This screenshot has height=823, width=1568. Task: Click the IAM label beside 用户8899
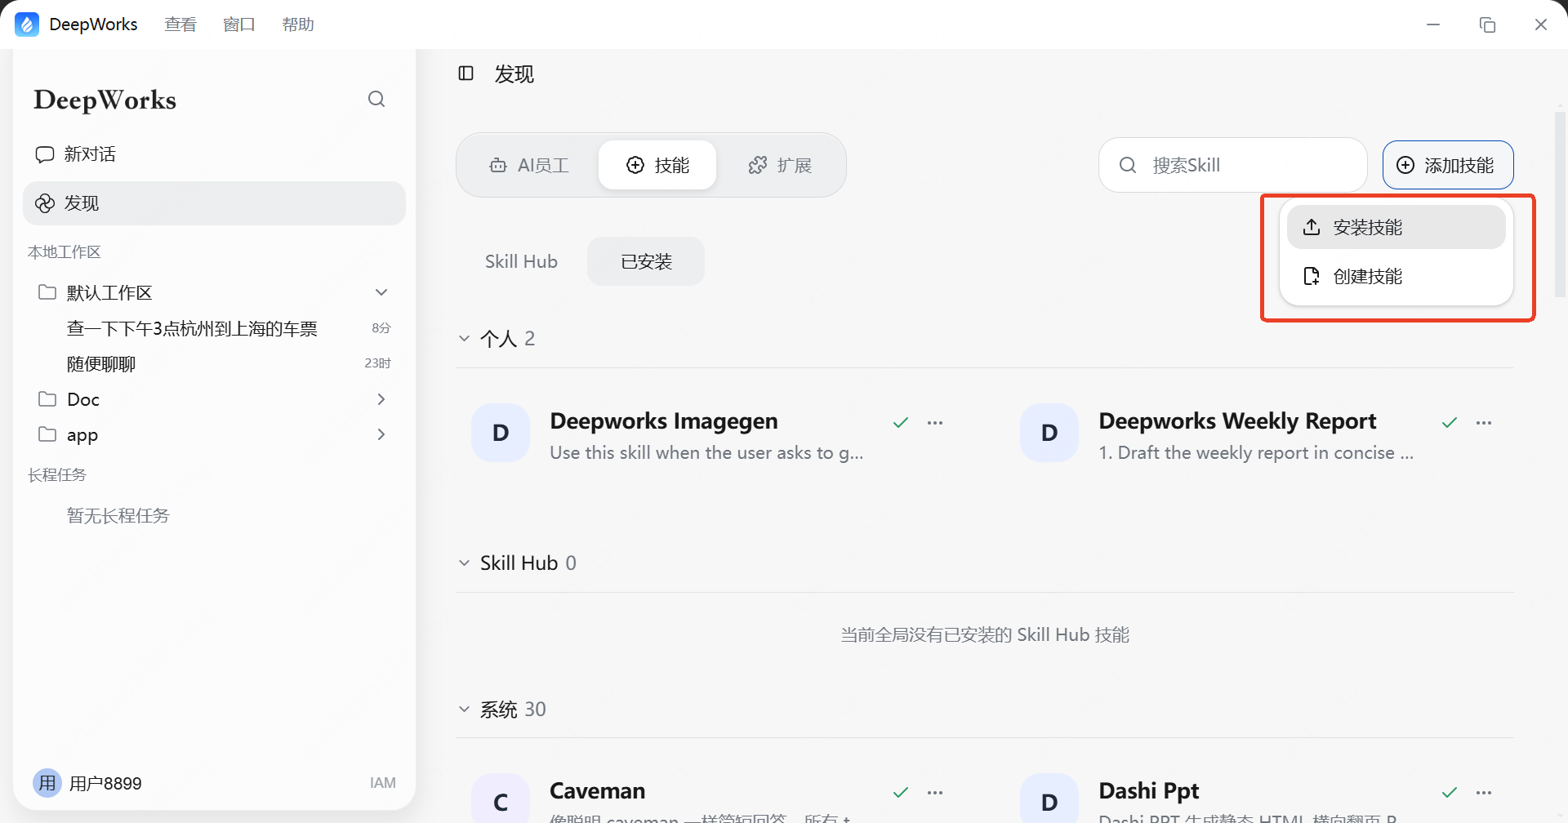click(382, 783)
